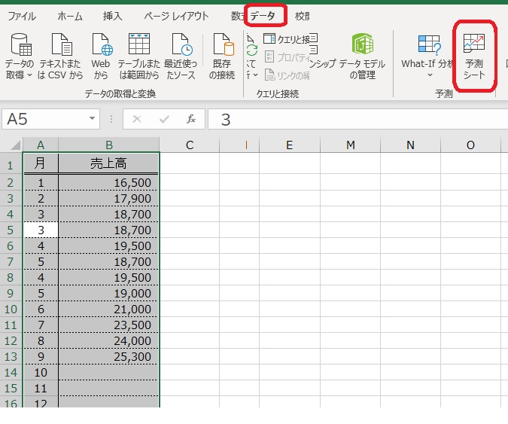Screen dimensions: 508x424
Task: Select the column C header
Action: click(189, 145)
